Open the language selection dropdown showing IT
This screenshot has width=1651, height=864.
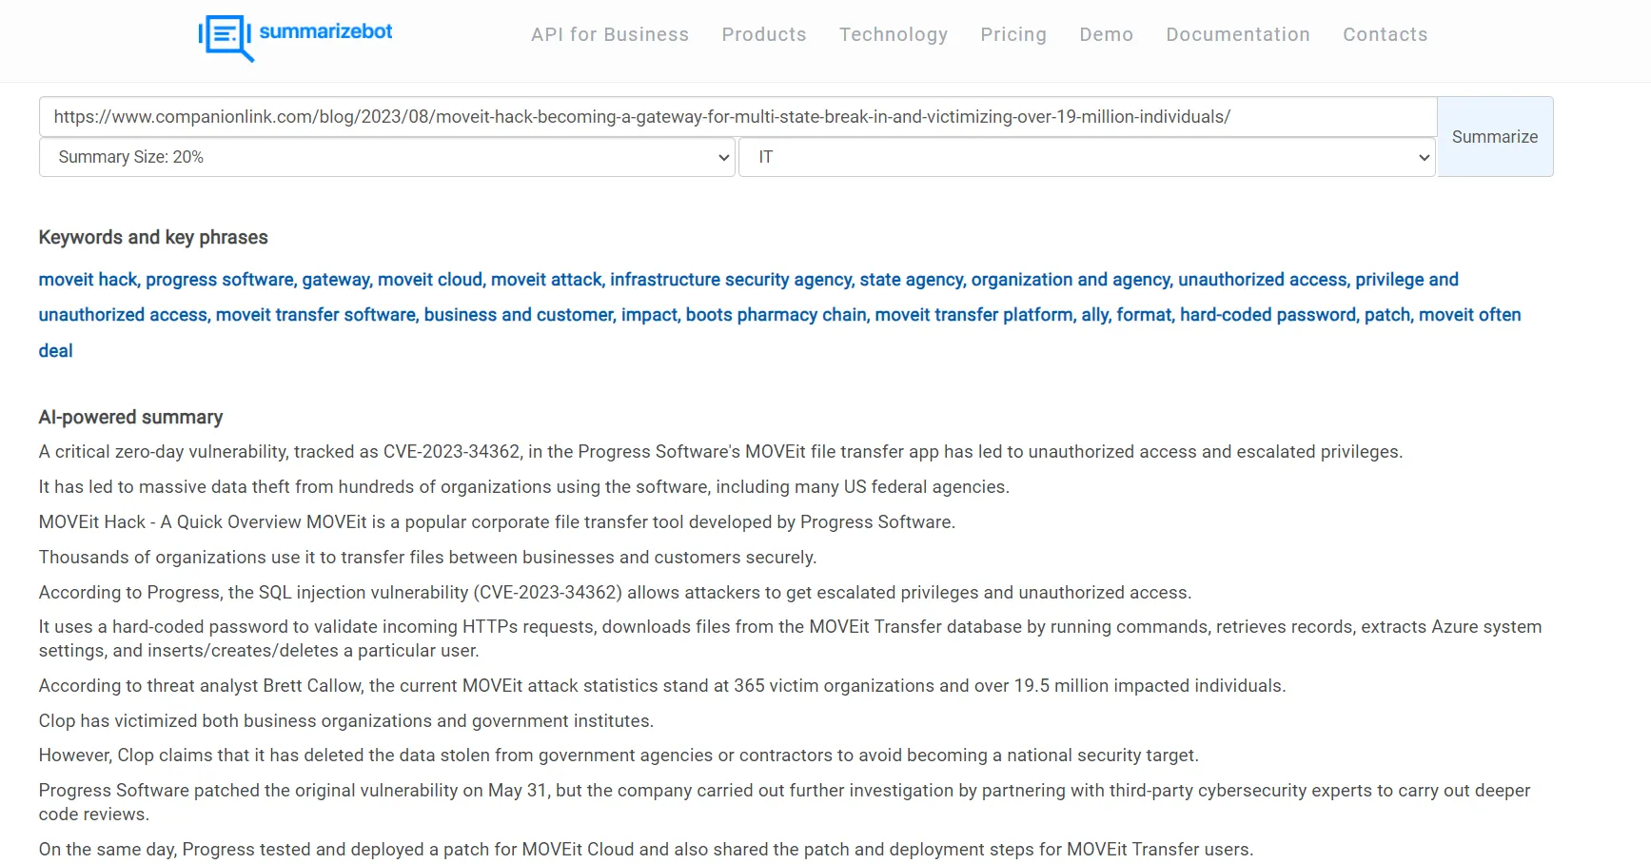coord(1087,157)
